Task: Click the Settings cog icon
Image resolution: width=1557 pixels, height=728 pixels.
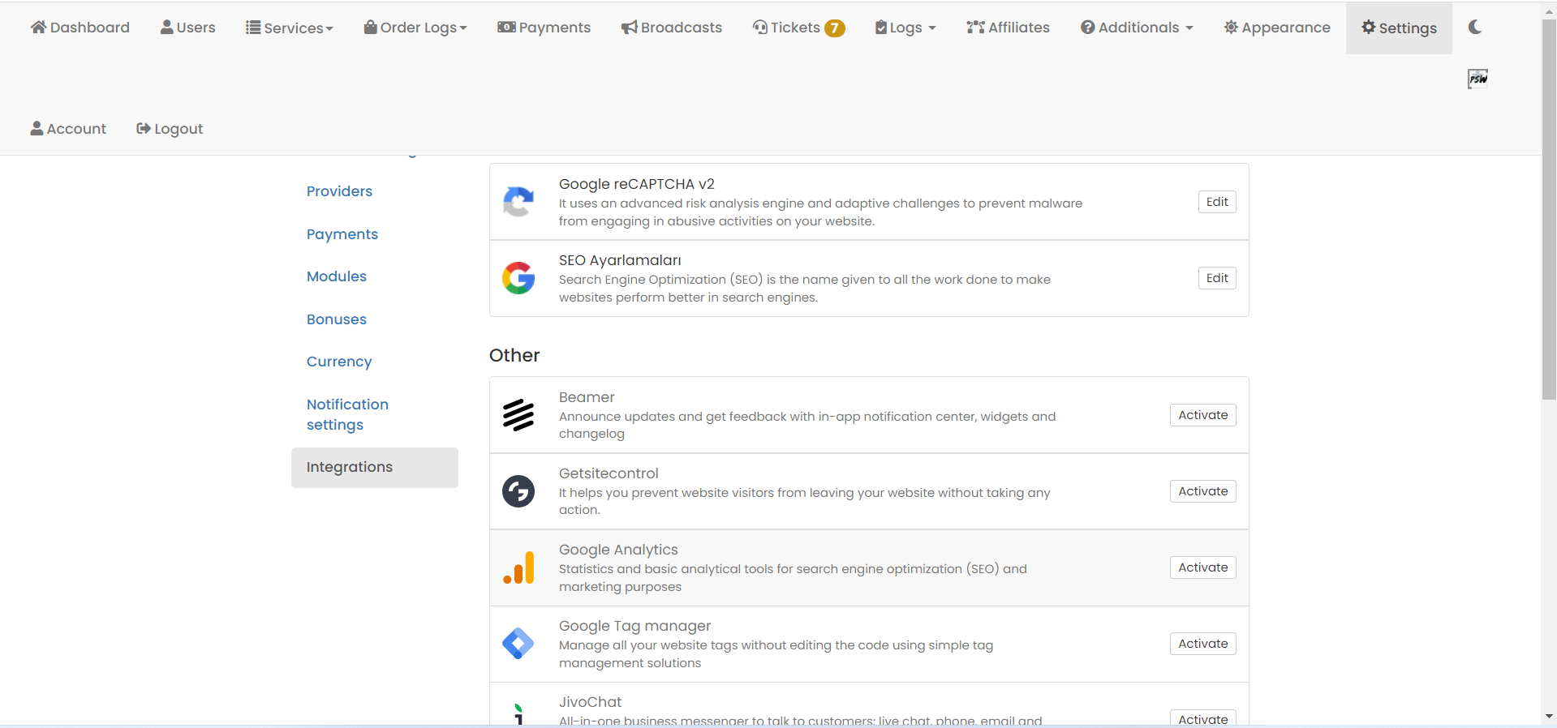Action: point(1369,27)
